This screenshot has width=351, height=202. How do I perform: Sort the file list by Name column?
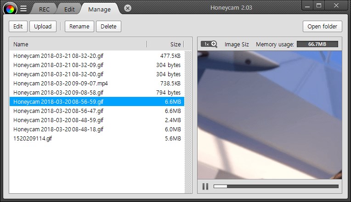click(x=78, y=44)
